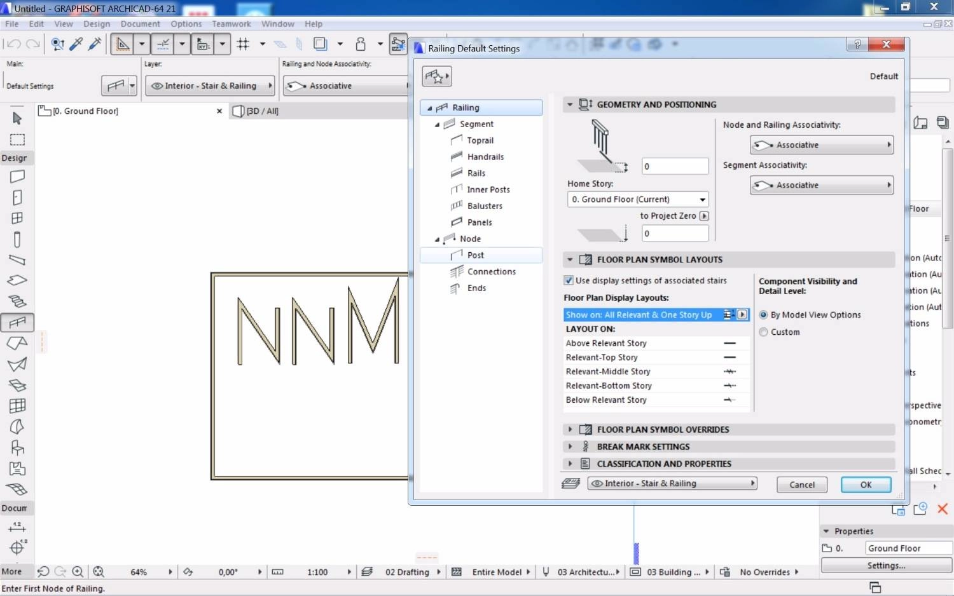The width and height of the screenshot is (954, 596).
Task: Select the Dimension tool in toolbox
Action: tap(17, 527)
